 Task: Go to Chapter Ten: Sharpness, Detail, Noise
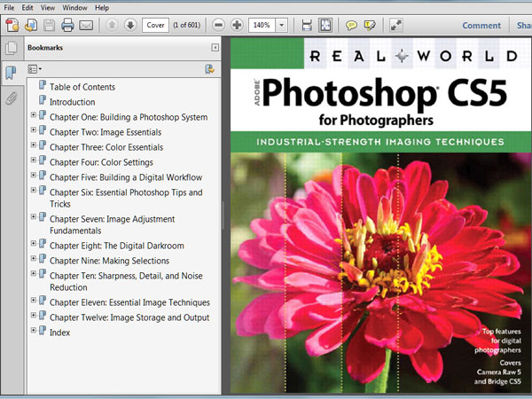point(126,282)
